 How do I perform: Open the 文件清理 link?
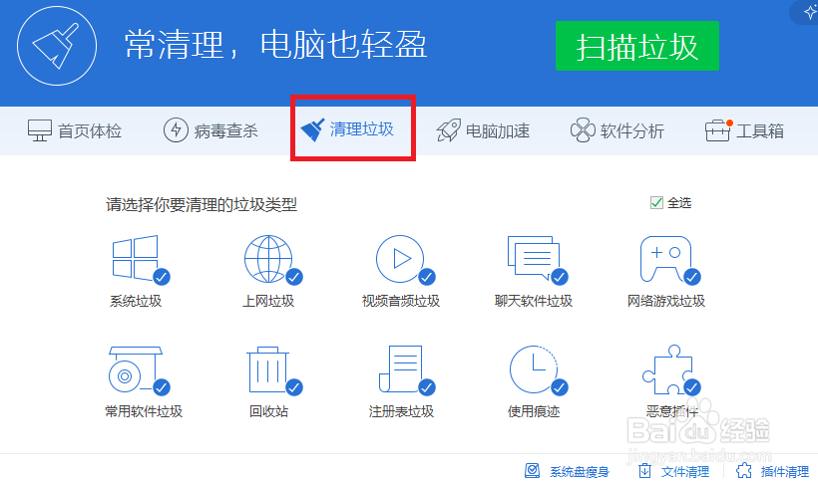[685, 472]
